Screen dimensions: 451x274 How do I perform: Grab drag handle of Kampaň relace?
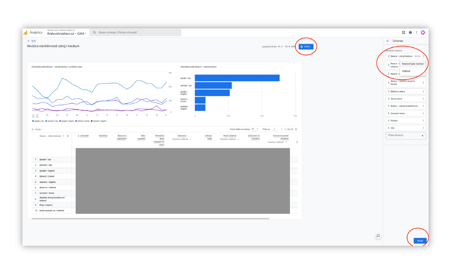click(x=388, y=113)
